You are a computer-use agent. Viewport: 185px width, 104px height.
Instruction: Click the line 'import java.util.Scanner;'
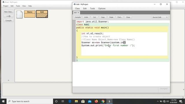[x=92, y=22]
